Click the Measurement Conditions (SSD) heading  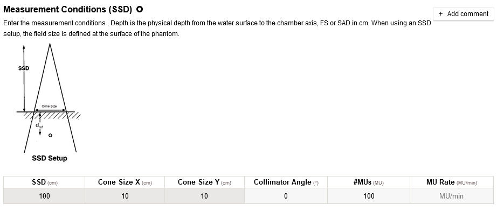(x=67, y=10)
